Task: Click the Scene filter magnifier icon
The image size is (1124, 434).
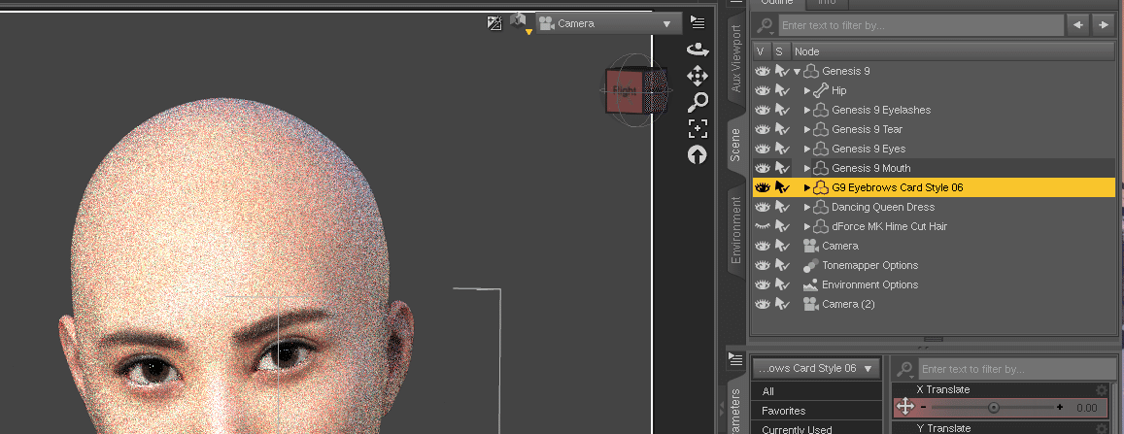Action: coord(765,26)
